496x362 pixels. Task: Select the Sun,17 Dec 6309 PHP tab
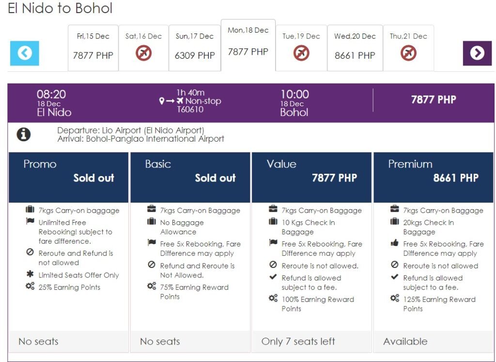[195, 48]
